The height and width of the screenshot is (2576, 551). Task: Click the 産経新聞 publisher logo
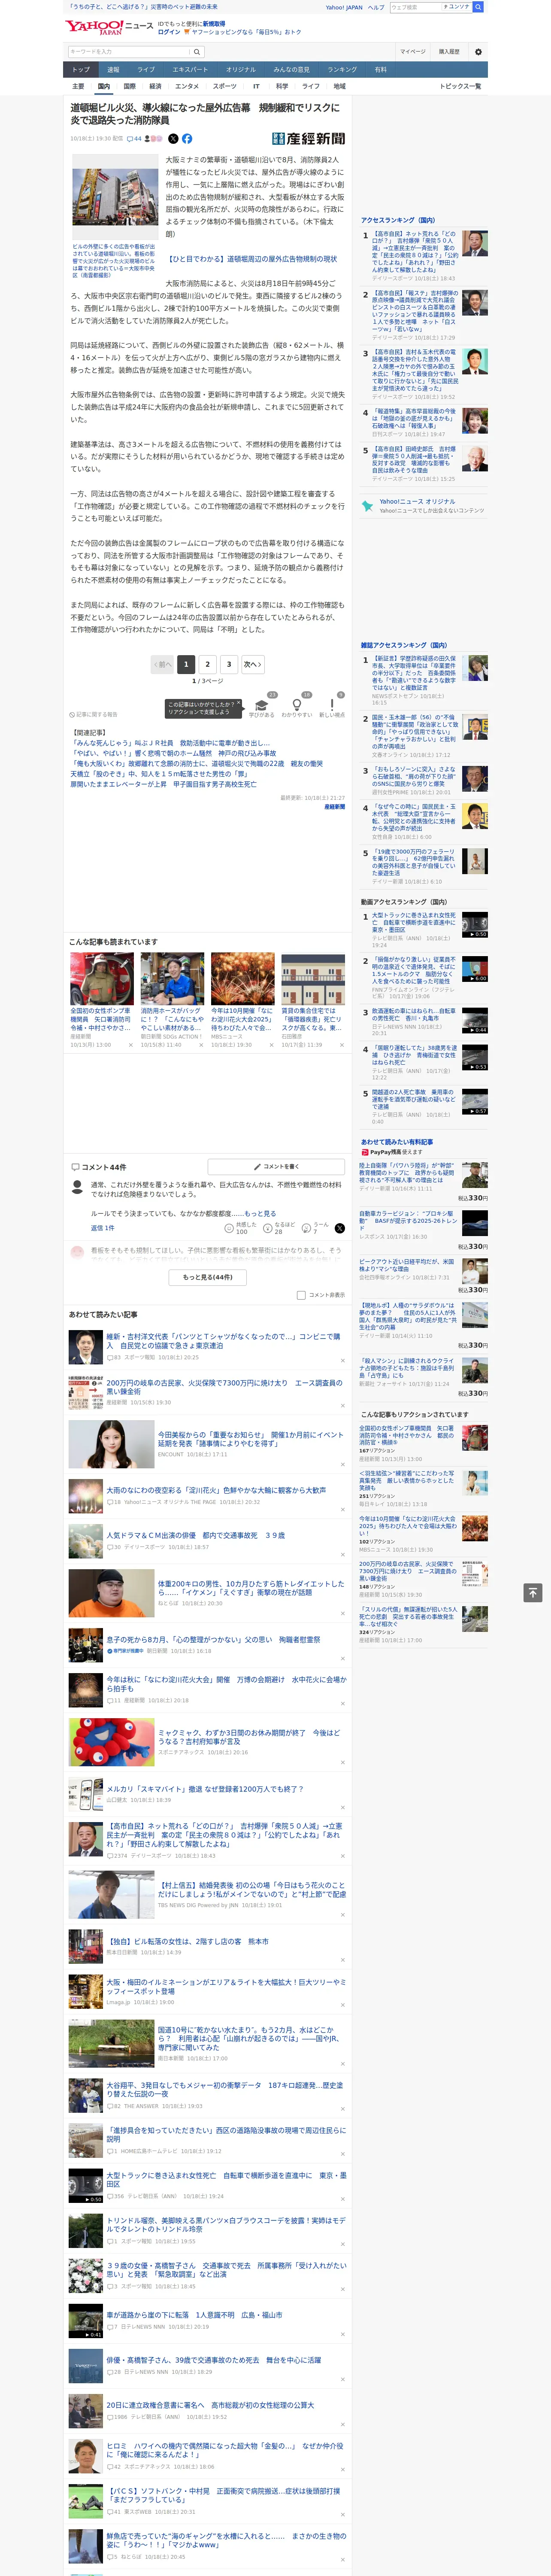pyautogui.click(x=308, y=139)
